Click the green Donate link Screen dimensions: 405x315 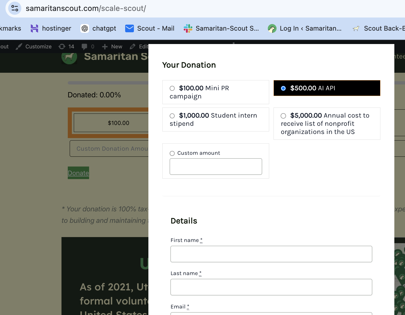pyautogui.click(x=78, y=173)
